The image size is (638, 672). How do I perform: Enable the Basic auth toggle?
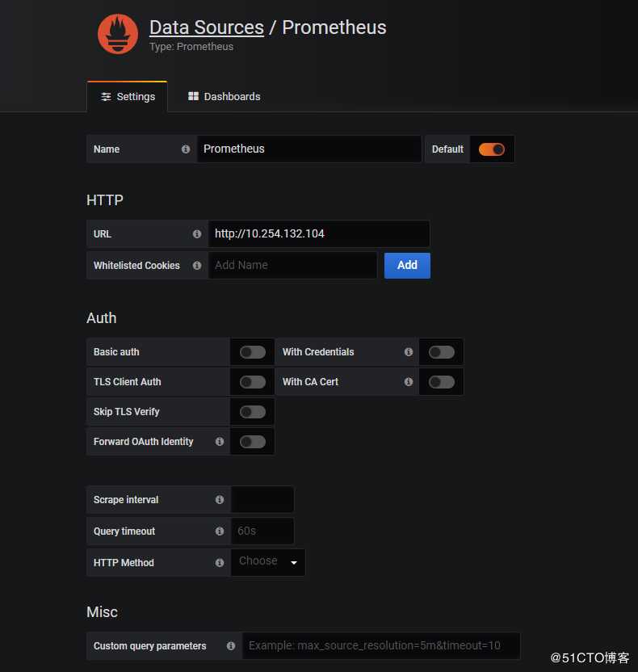pyautogui.click(x=253, y=352)
